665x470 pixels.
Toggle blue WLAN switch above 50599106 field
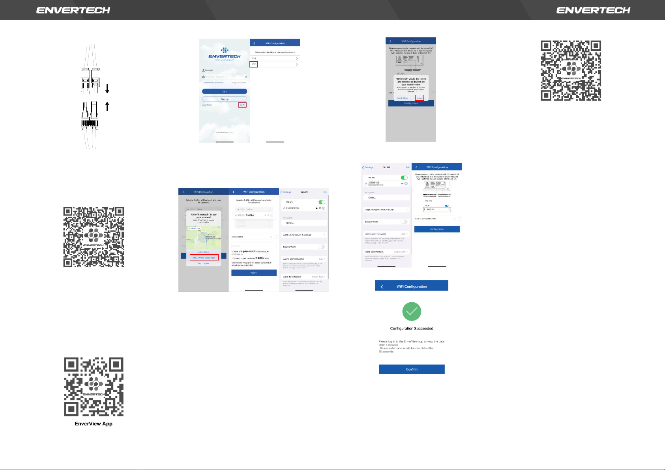click(446, 206)
